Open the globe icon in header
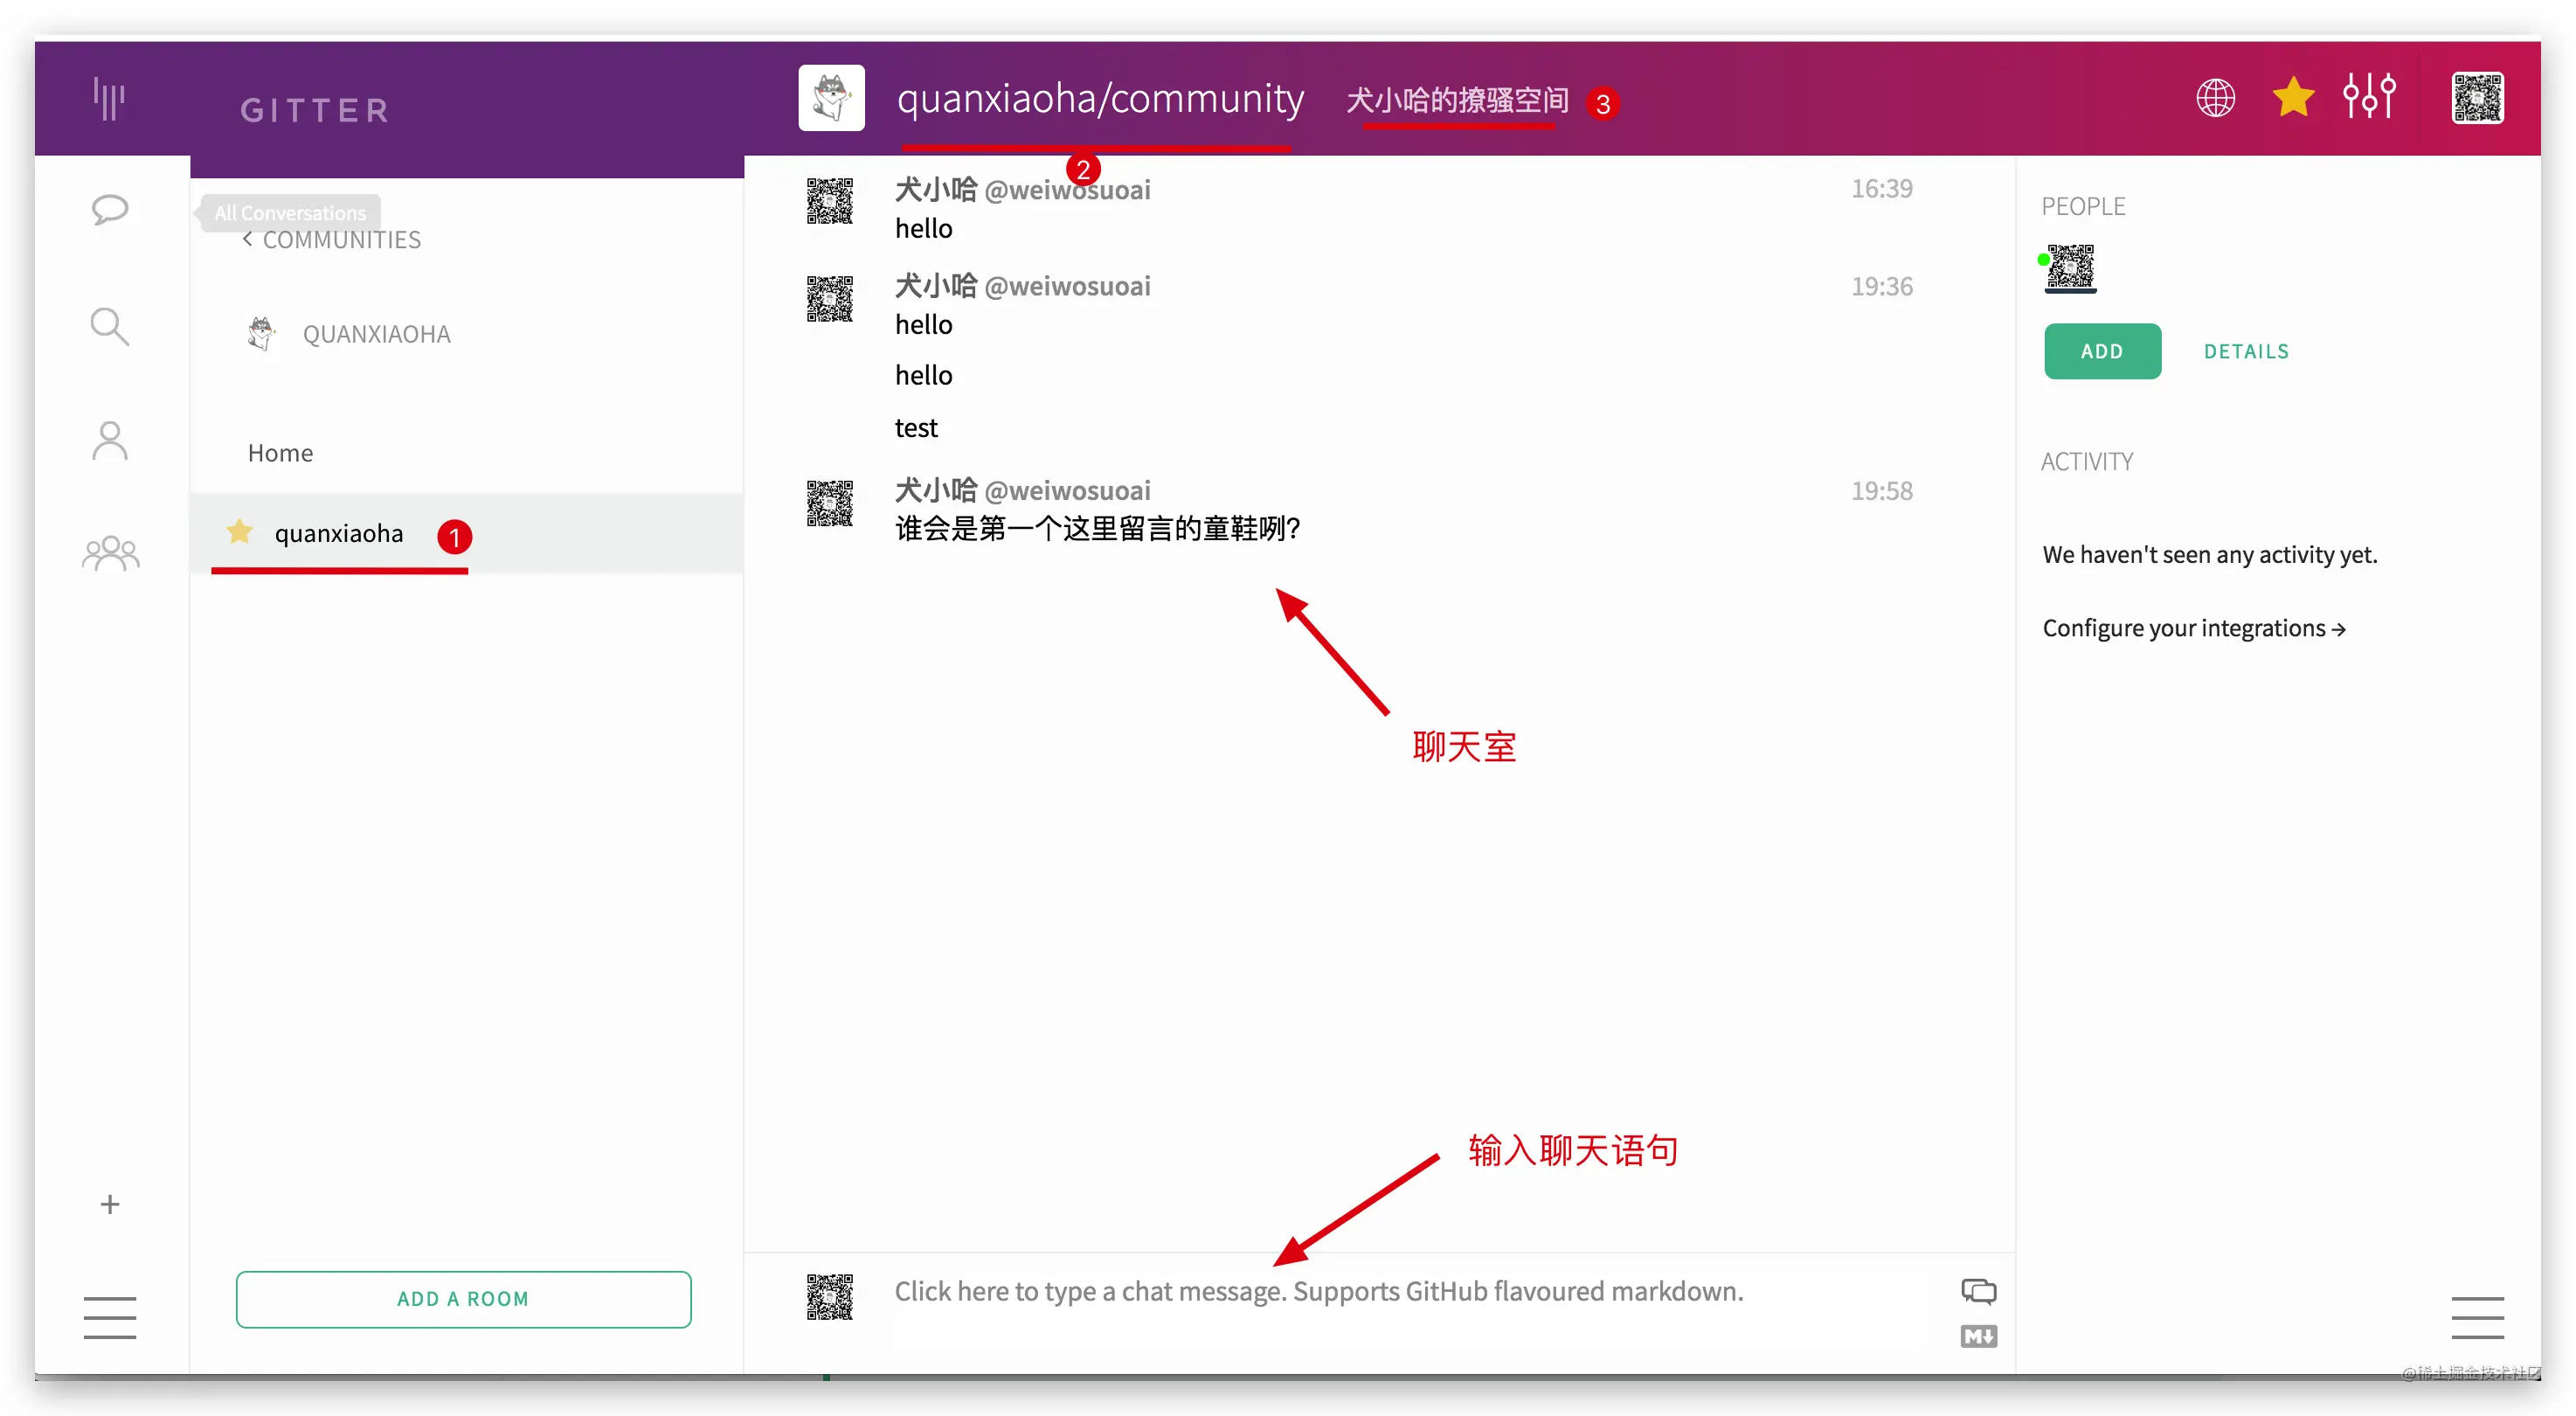Image resolution: width=2576 pixels, height=1416 pixels. tap(2215, 98)
